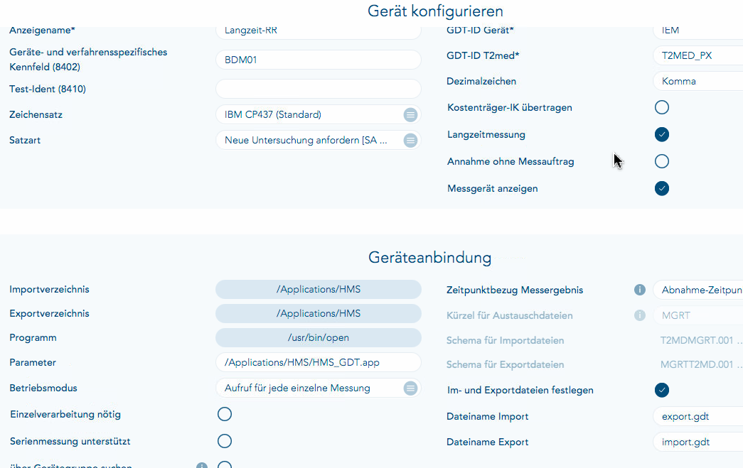Screen dimensions: 743x468
Task: Expand the Betriebsmodus dropdown
Action: tap(319, 388)
